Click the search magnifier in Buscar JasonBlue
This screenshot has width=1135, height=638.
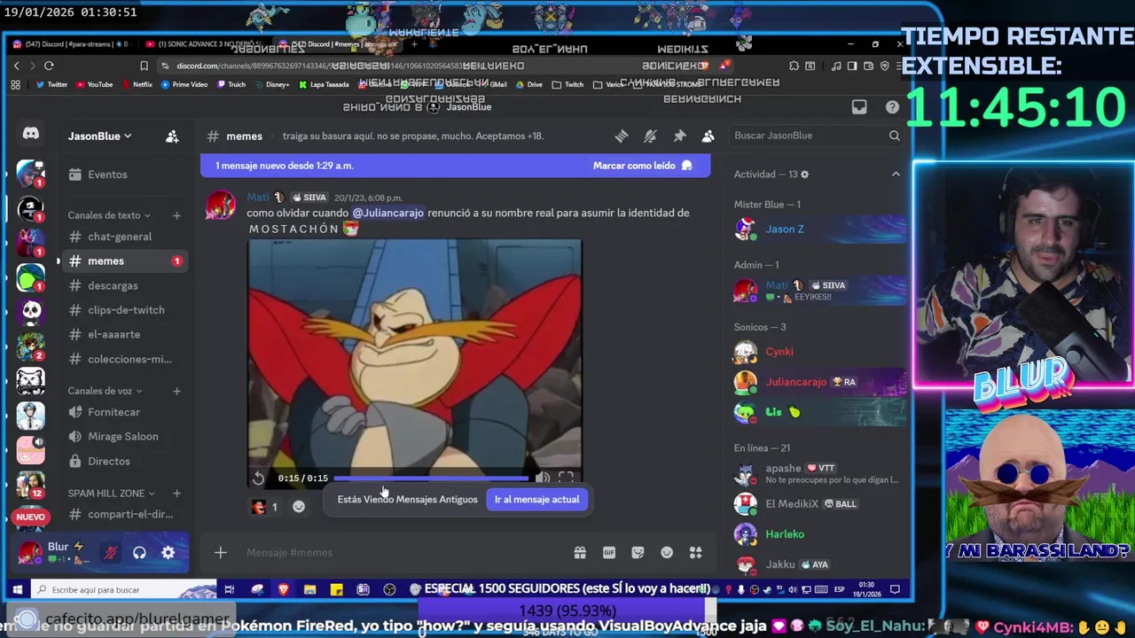pyautogui.click(x=894, y=136)
